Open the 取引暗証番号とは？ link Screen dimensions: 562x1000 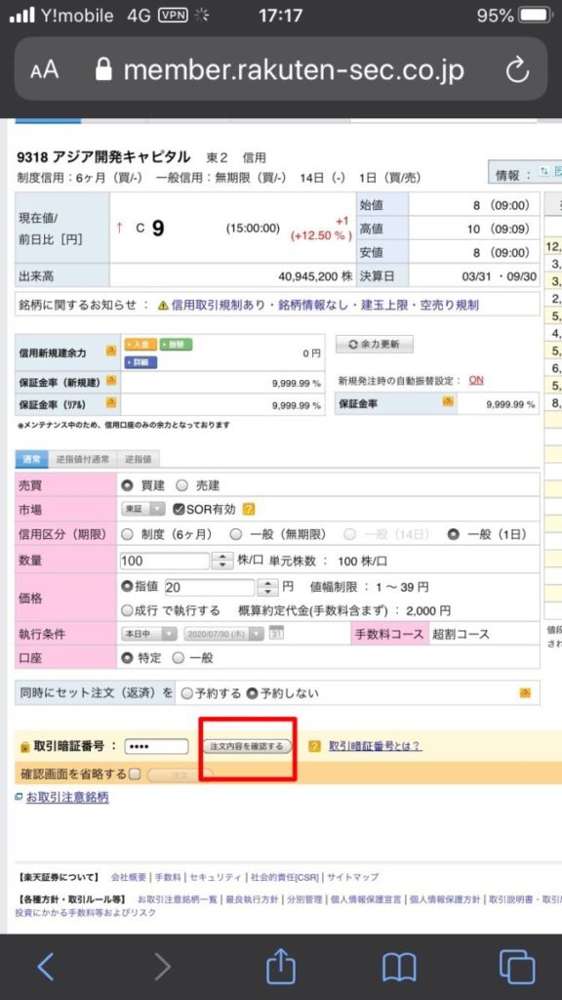tap(375, 745)
